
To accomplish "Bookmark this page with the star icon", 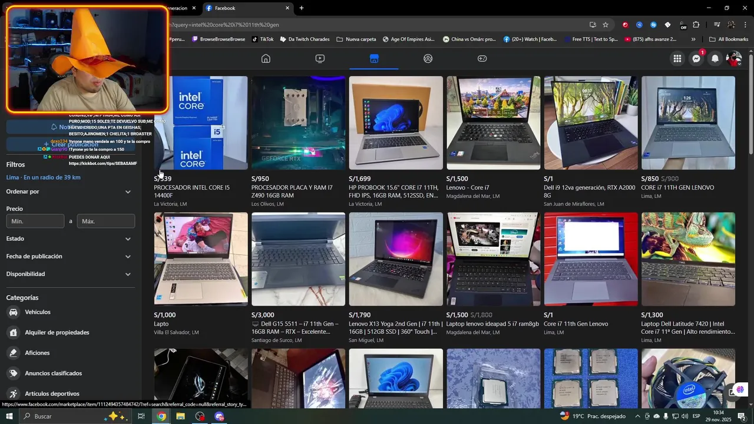I will (x=606, y=25).
